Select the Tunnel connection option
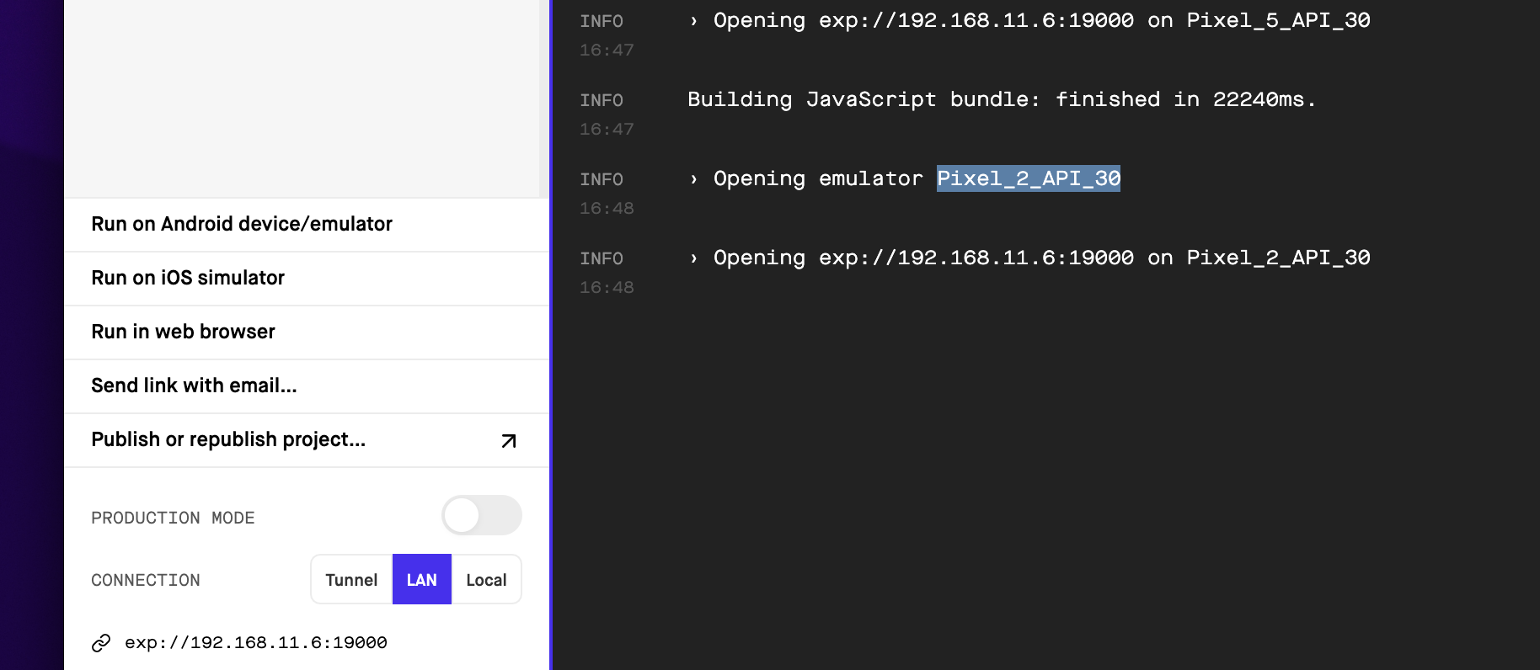Viewport: 1540px width, 670px height. click(x=351, y=580)
